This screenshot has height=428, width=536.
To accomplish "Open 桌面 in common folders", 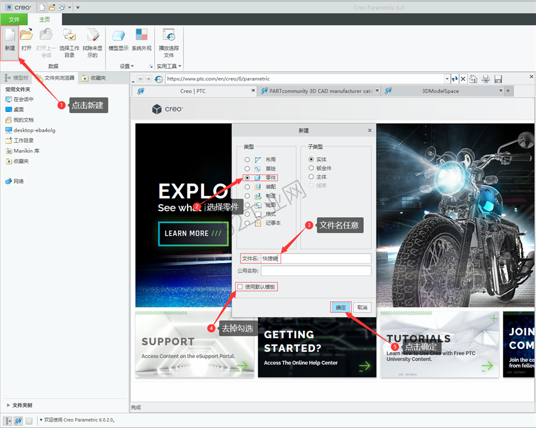I will click(x=15, y=110).
